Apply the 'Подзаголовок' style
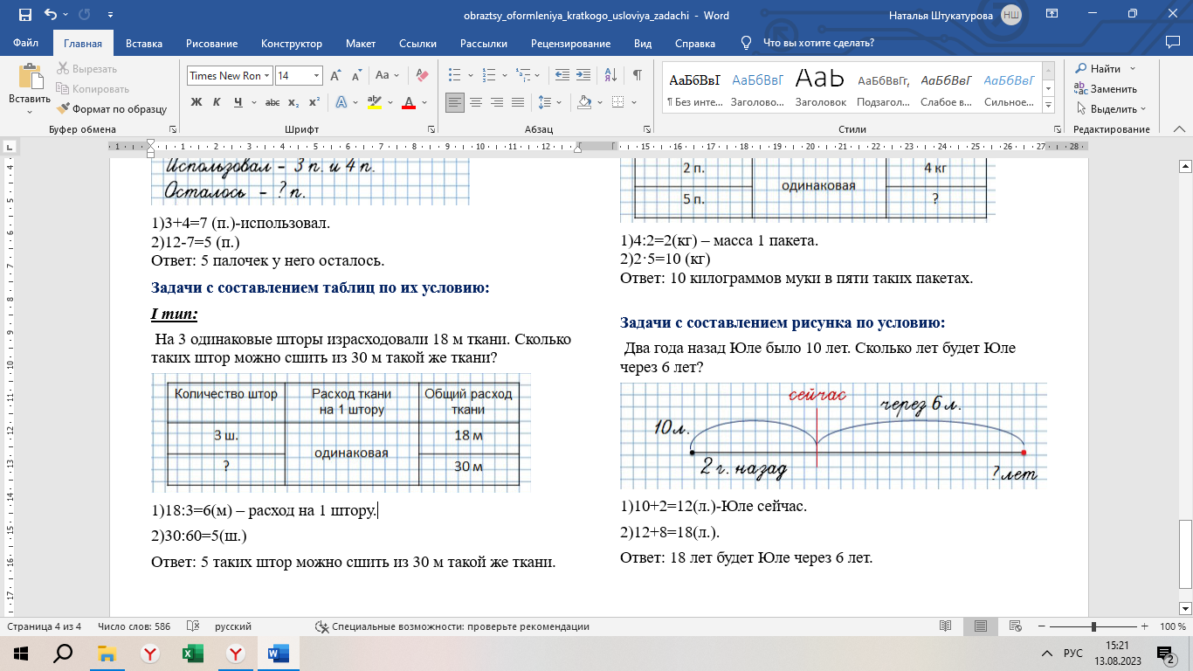The image size is (1193, 671). coord(883,89)
